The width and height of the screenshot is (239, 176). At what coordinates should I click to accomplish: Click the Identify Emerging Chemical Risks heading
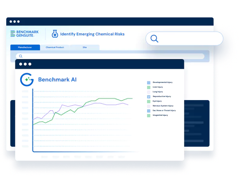click(92, 34)
